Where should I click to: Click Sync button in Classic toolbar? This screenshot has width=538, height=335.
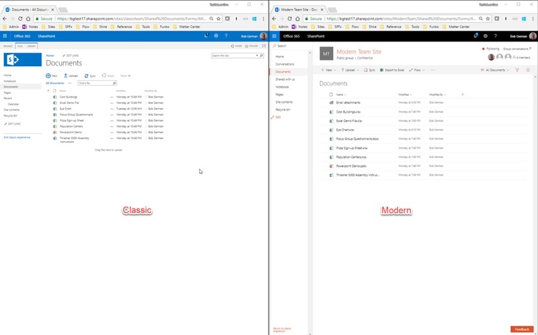(90, 76)
